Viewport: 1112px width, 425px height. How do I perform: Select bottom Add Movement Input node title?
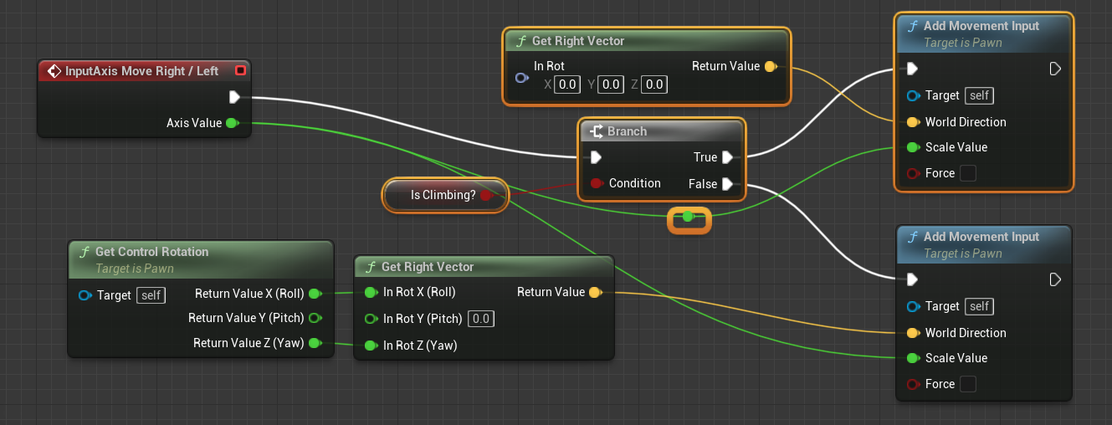point(981,237)
